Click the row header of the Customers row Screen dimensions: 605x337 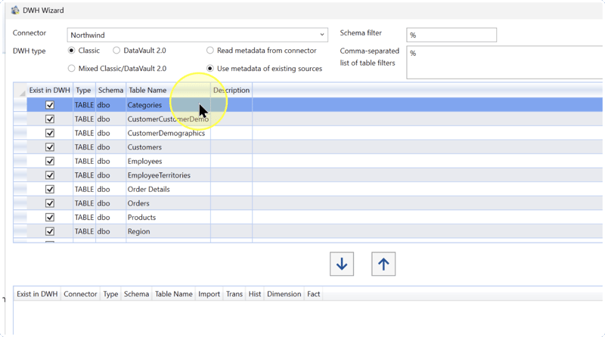tap(20, 147)
